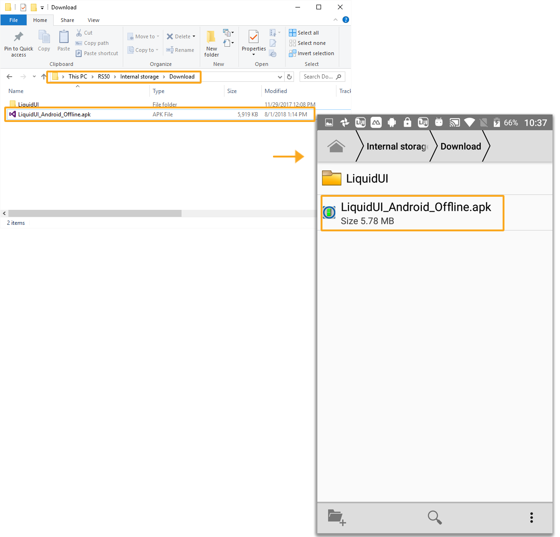Click the chevron after This PC
This screenshot has width=560, height=537.
tap(92, 77)
